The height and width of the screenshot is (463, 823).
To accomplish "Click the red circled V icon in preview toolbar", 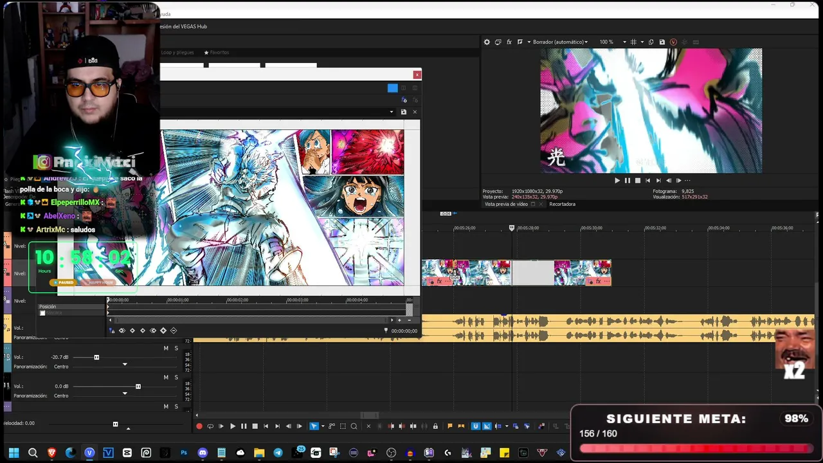I will (x=673, y=42).
